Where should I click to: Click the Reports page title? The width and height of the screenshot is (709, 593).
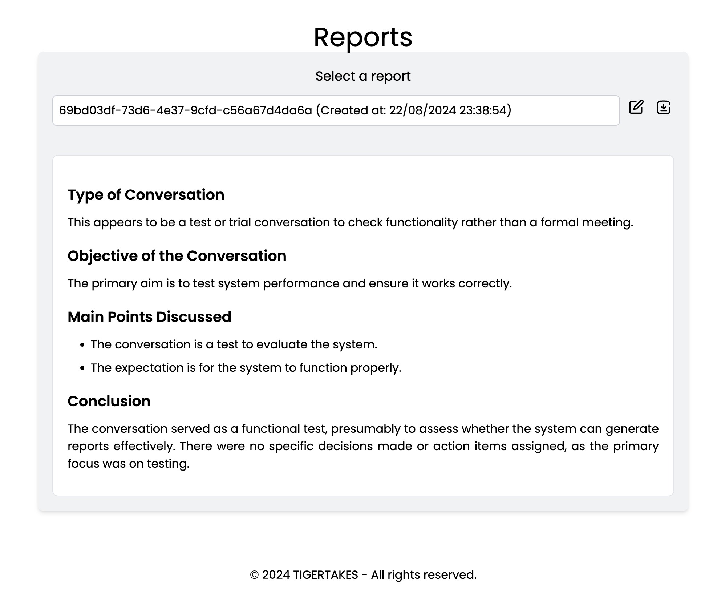(363, 37)
